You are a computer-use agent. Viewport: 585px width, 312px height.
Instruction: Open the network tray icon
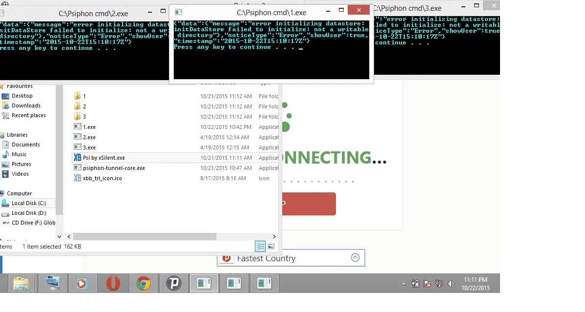coord(439,284)
